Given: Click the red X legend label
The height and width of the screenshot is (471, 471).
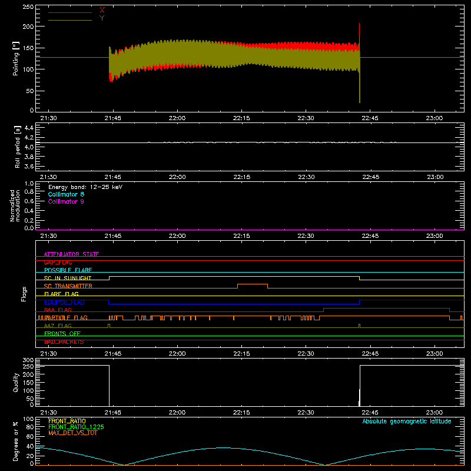Looking at the screenshot, I should coord(102,11).
